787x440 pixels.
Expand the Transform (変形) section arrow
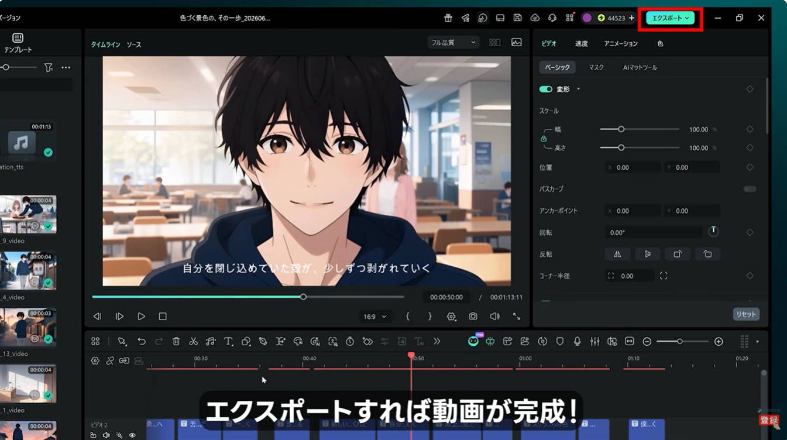point(578,89)
